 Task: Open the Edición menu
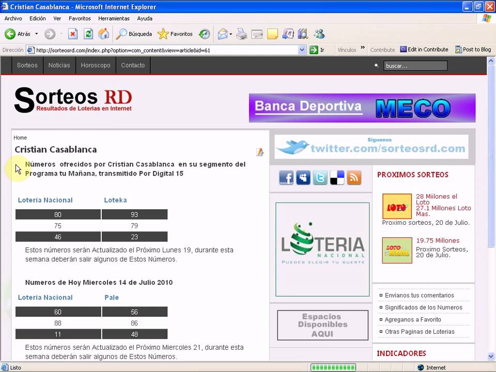point(38,19)
